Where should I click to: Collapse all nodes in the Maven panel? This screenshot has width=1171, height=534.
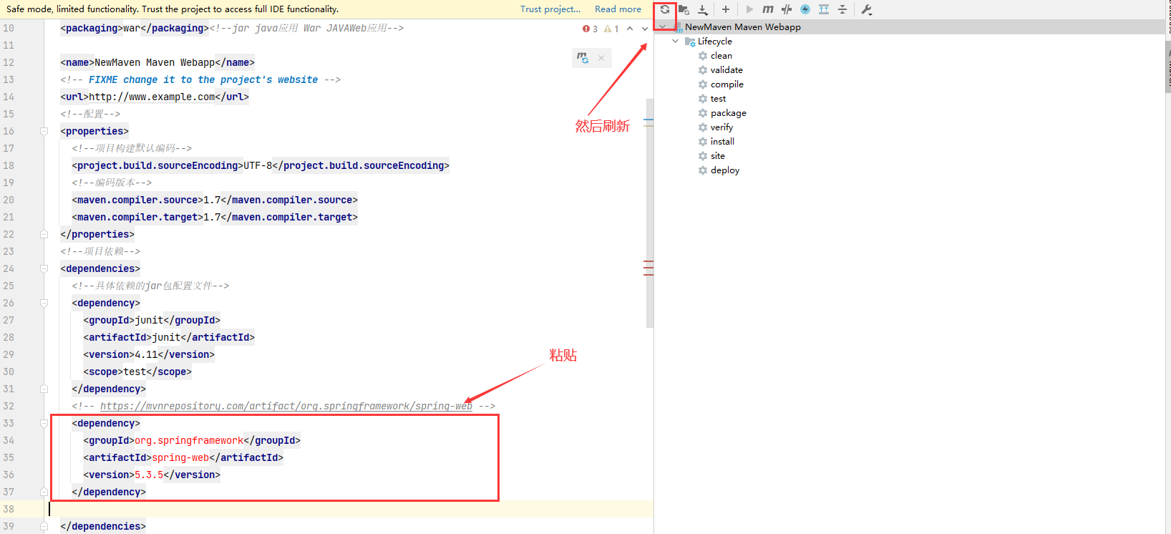842,9
